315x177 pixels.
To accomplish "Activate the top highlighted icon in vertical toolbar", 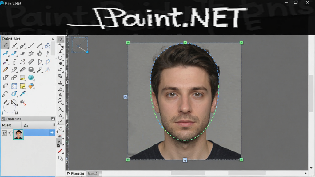I will pyautogui.click(x=60, y=40).
